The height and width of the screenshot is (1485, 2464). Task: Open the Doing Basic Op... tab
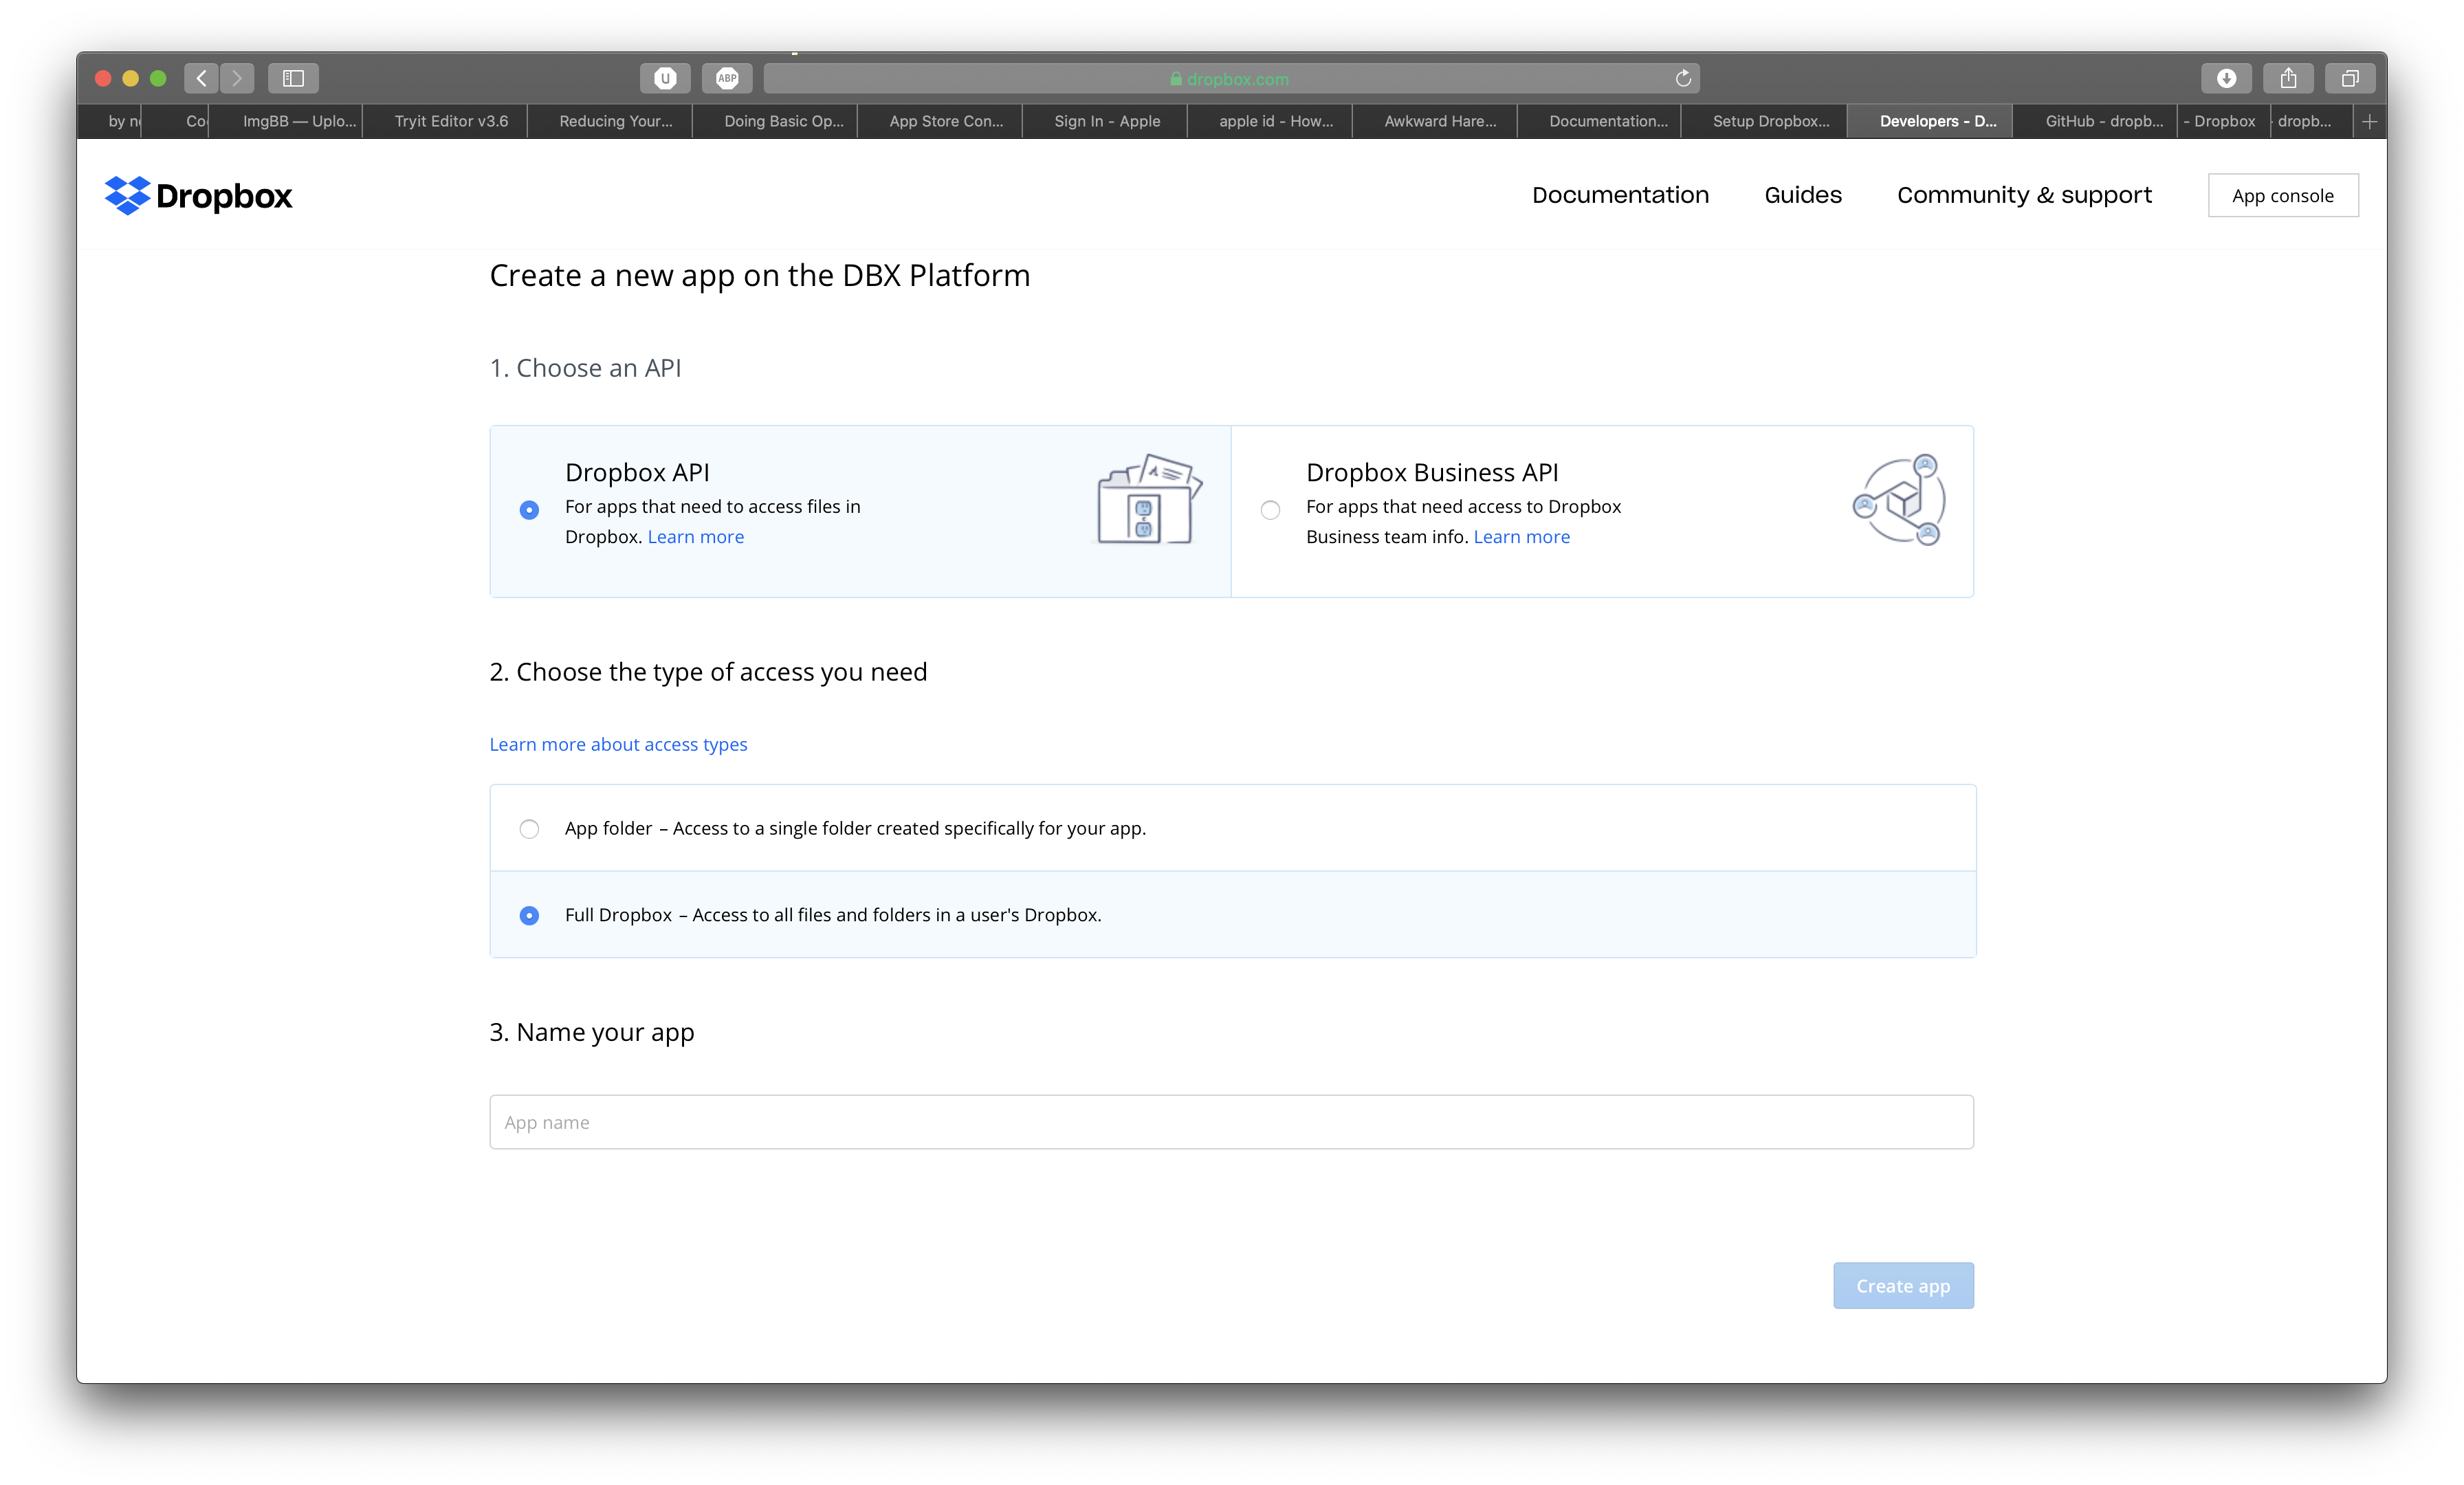(x=776, y=121)
